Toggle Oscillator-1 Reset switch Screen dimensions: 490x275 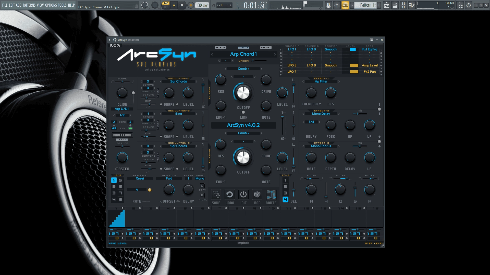click(x=158, y=93)
